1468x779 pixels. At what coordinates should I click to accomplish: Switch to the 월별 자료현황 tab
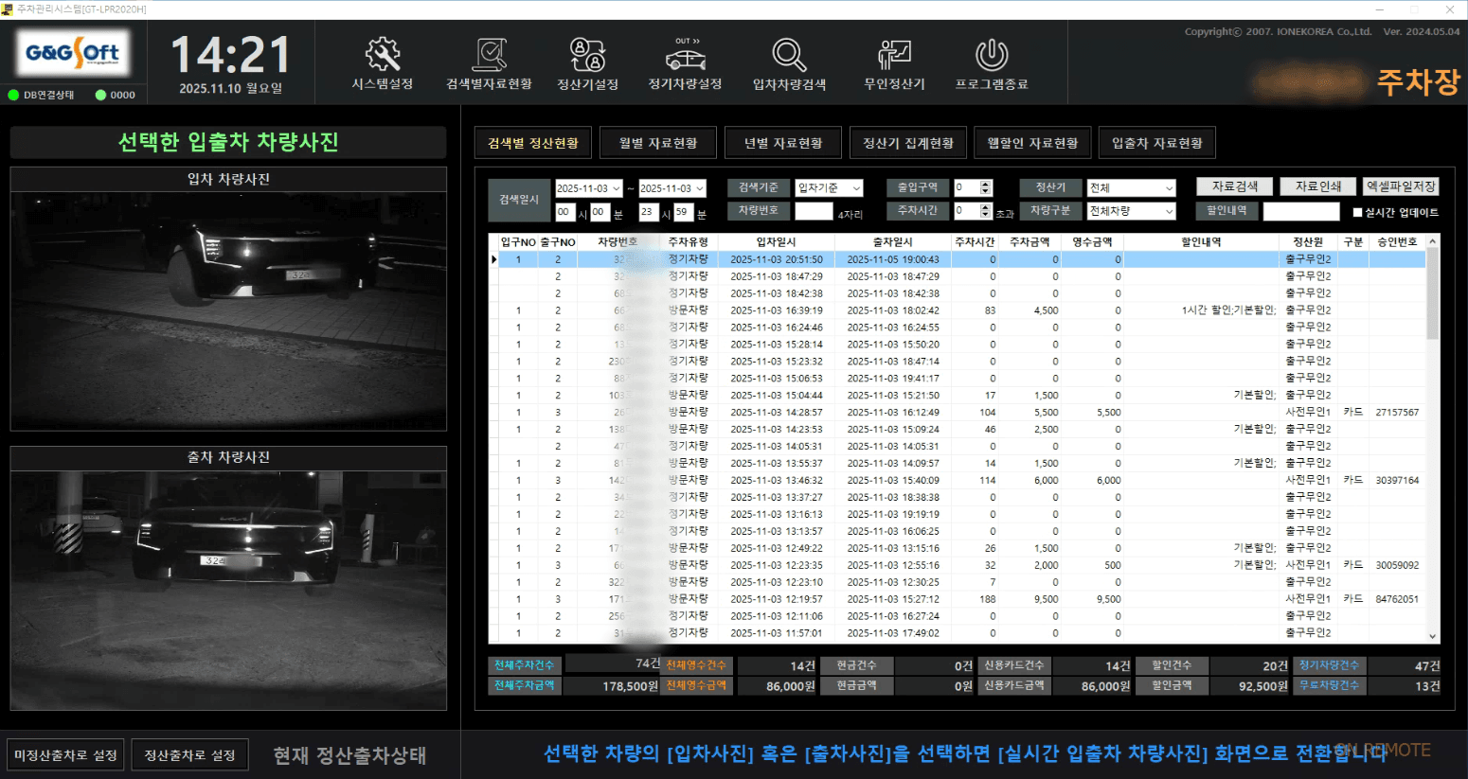[x=657, y=141]
